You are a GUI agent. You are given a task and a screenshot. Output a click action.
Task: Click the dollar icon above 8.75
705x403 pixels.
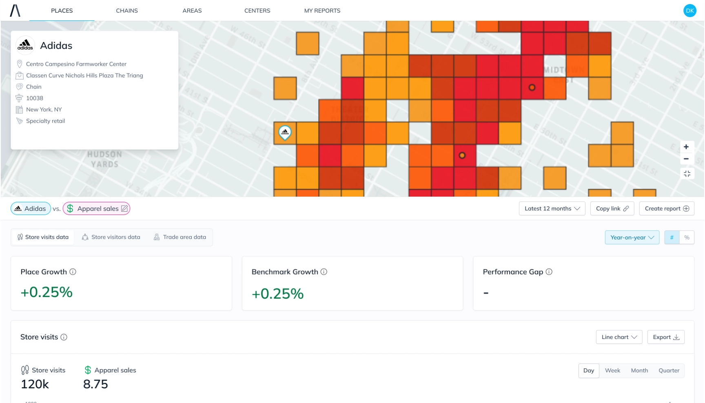(88, 370)
